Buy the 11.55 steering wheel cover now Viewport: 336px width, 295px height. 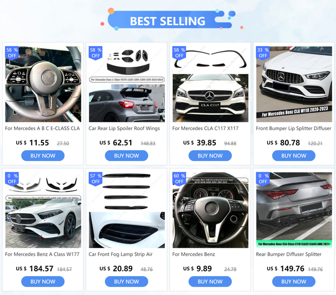tap(43, 156)
